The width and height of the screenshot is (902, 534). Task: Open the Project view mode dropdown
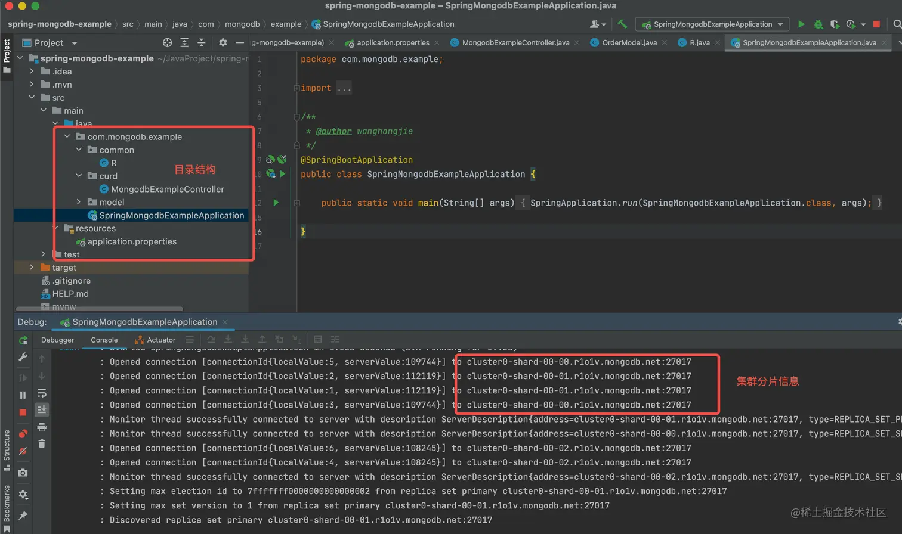[75, 43]
